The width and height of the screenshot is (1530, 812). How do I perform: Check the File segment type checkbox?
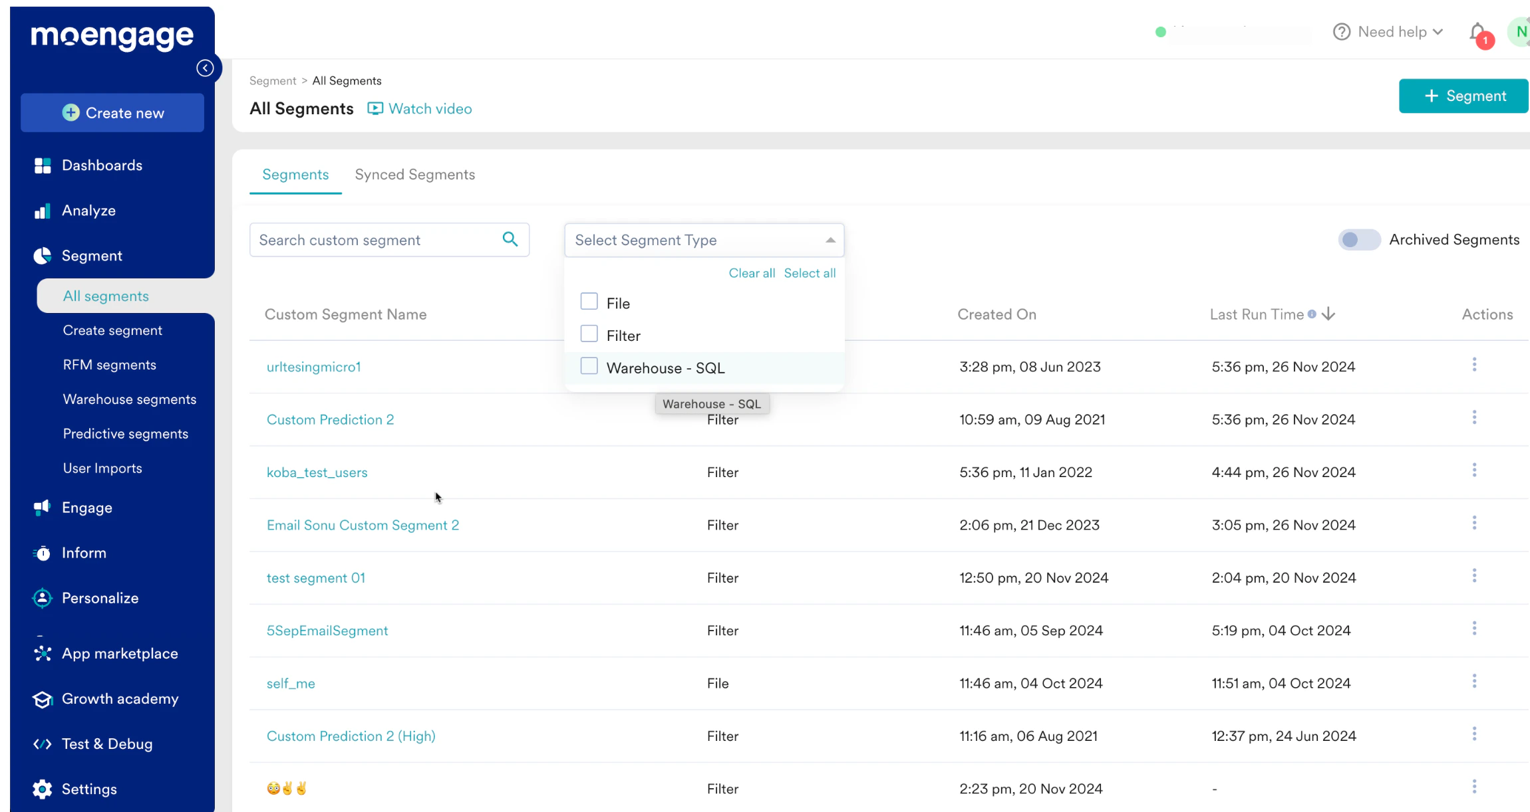click(x=589, y=302)
